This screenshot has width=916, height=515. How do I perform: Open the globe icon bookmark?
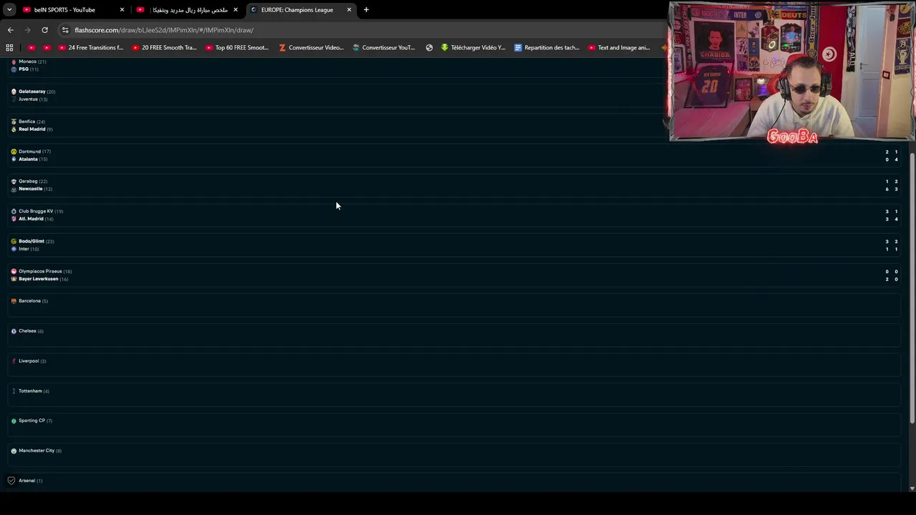429,48
